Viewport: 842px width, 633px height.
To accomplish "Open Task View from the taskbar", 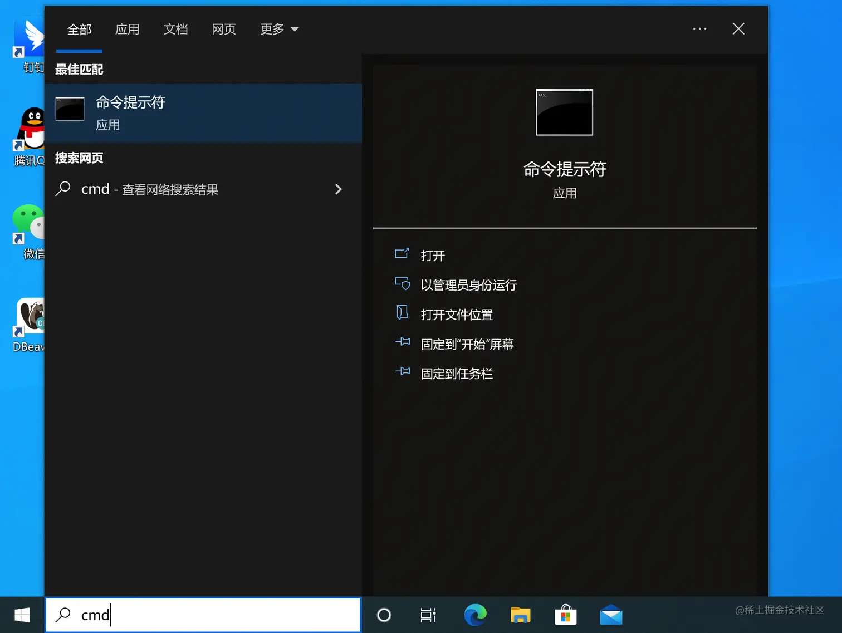I will (428, 615).
